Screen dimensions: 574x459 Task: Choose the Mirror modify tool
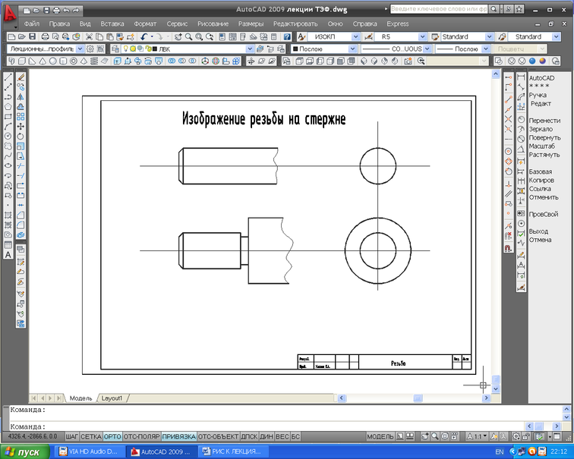pos(21,96)
